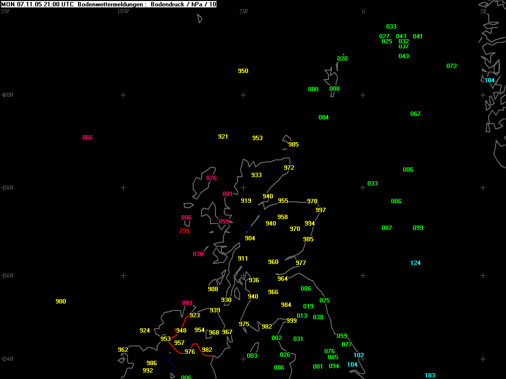The width and height of the screenshot is (506, 379).
Task: Click the green 020 value near Shetland
Action: [x=342, y=59]
